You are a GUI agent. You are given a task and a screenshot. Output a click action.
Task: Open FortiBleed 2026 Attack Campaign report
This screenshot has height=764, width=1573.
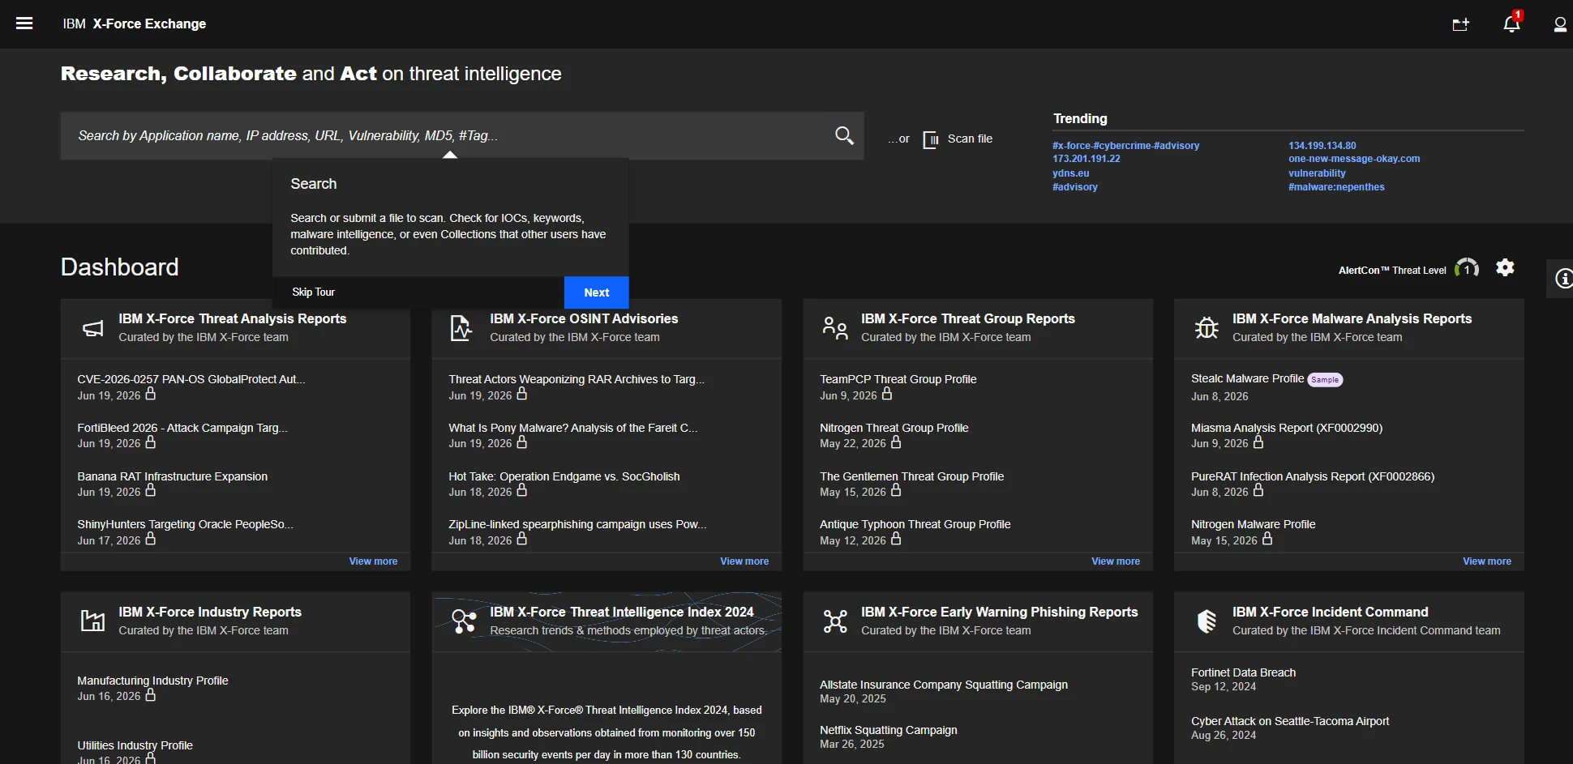point(182,428)
